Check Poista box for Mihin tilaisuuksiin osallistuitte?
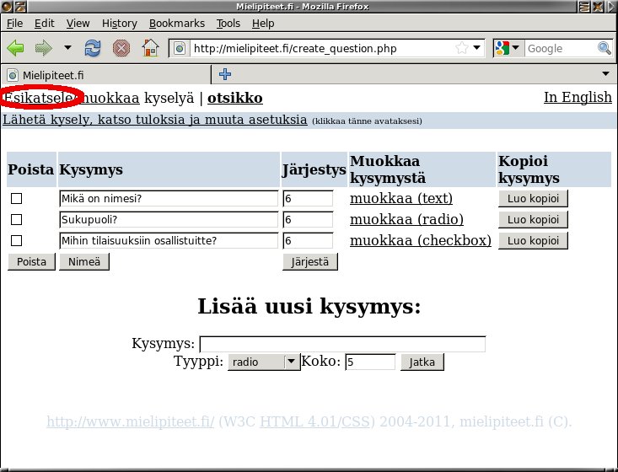This screenshot has height=472, width=618. [x=16, y=241]
